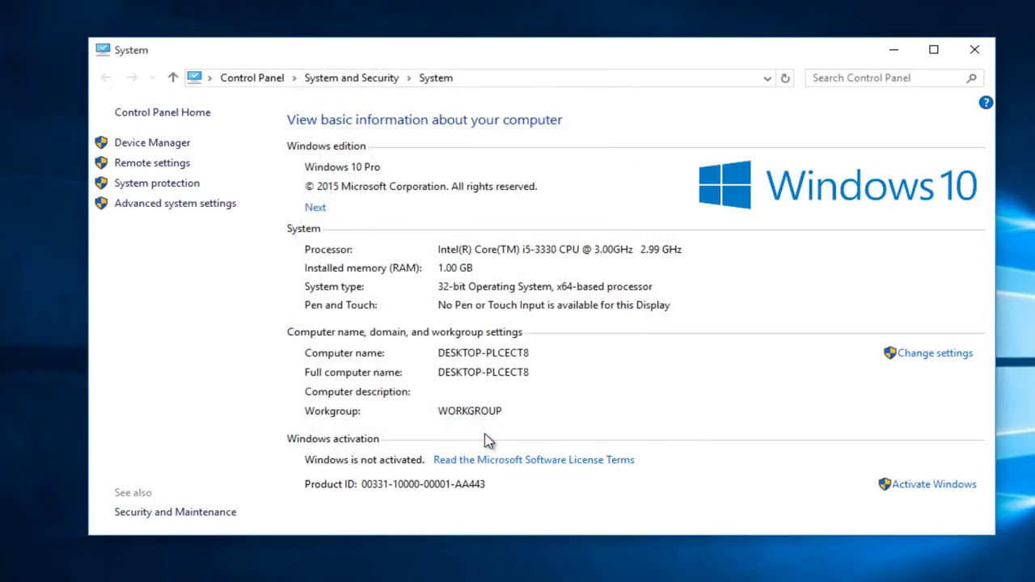
Task: Select the System breadcrumb
Action: (x=436, y=78)
